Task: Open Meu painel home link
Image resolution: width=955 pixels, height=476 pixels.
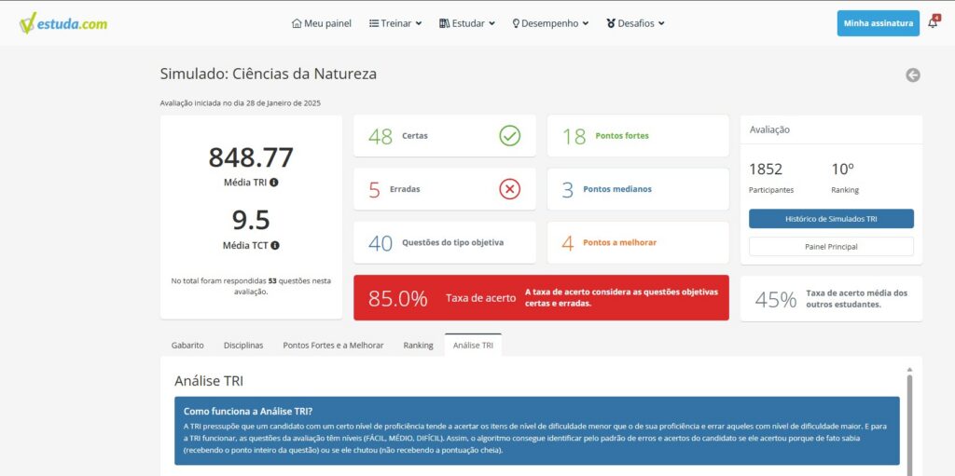Action: coord(322,23)
